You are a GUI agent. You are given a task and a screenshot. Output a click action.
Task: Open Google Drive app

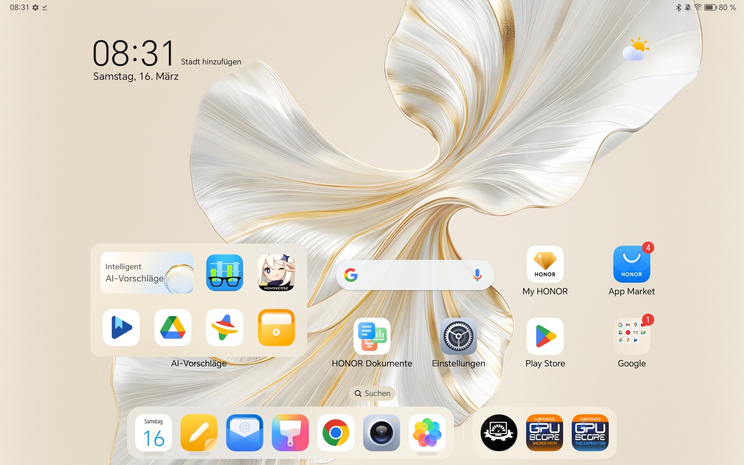[173, 327]
